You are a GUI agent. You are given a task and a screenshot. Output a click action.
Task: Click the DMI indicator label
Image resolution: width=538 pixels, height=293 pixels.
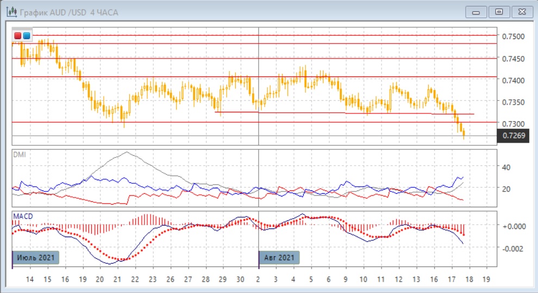click(19, 155)
